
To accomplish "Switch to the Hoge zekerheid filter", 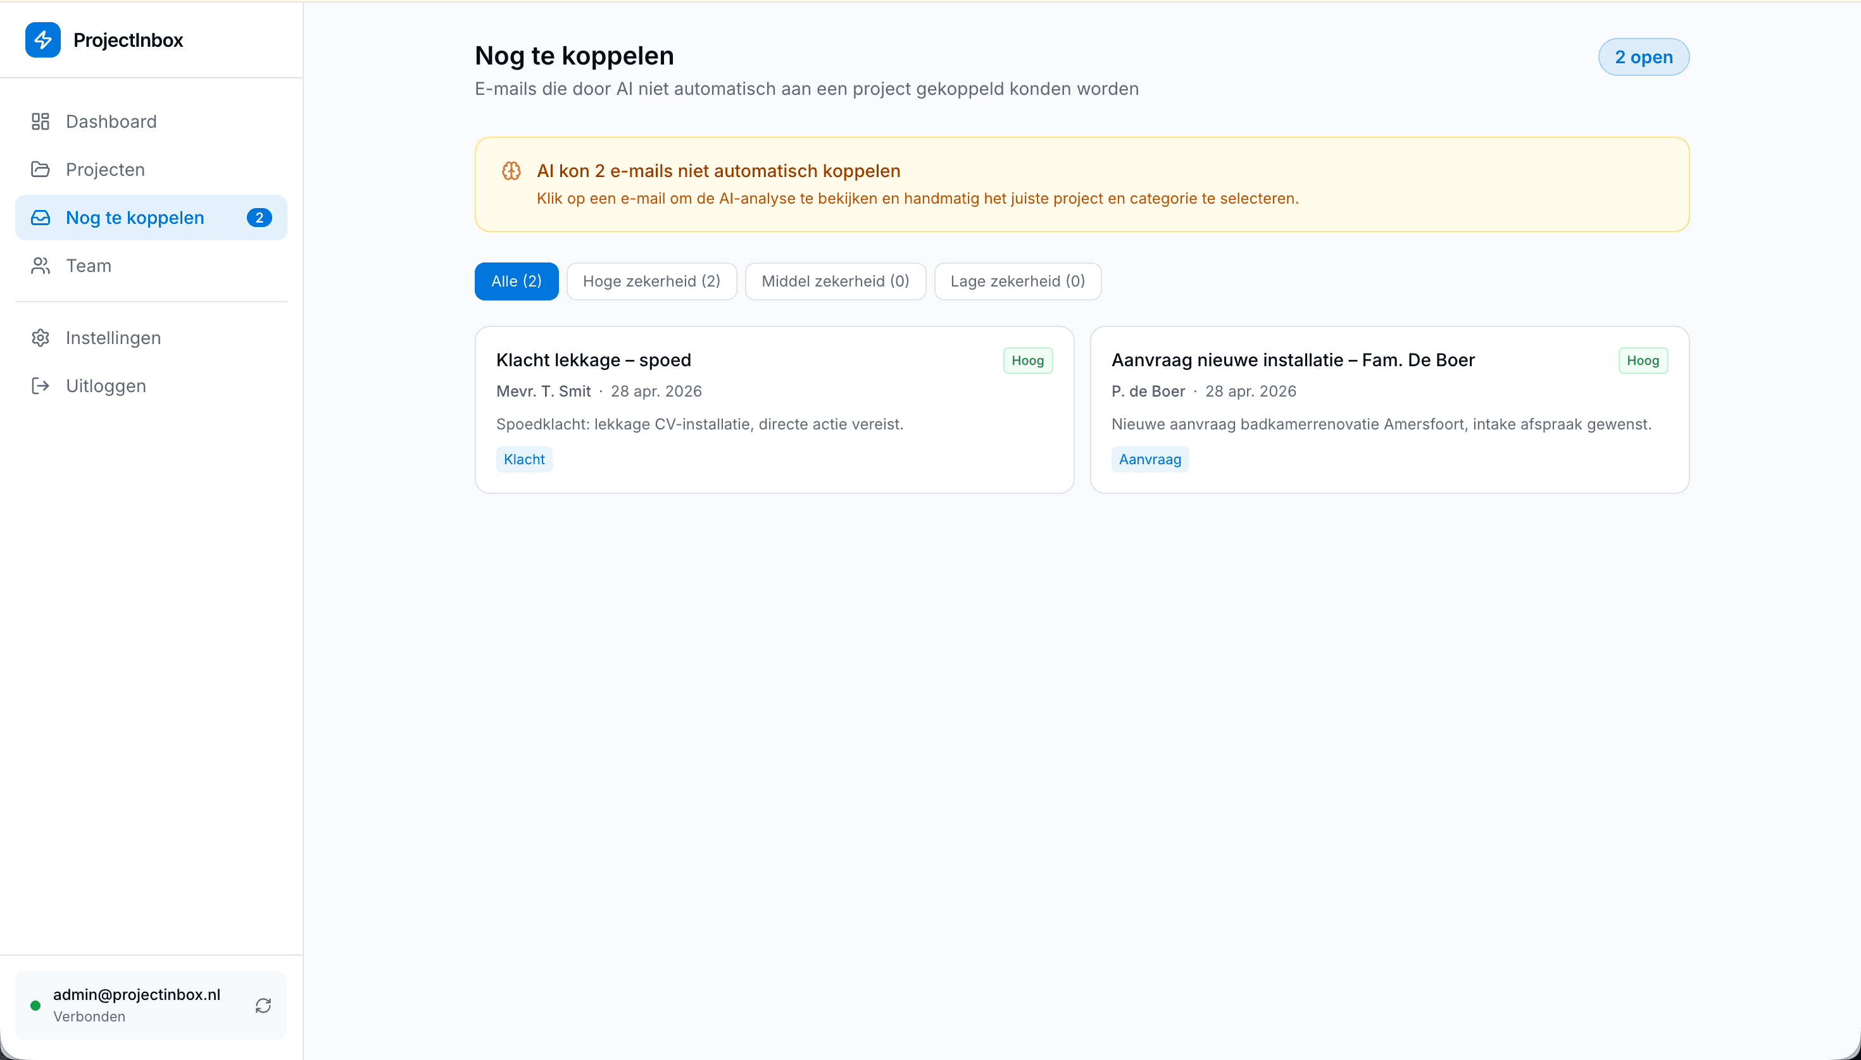I will point(651,281).
